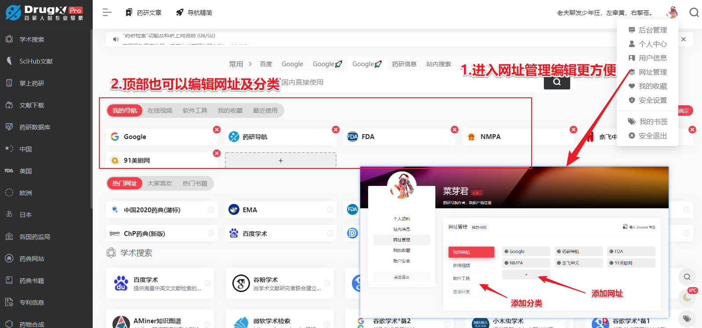This screenshot has height=328, width=702.
Task: Switch search engine to 百度
Action: 266,64
